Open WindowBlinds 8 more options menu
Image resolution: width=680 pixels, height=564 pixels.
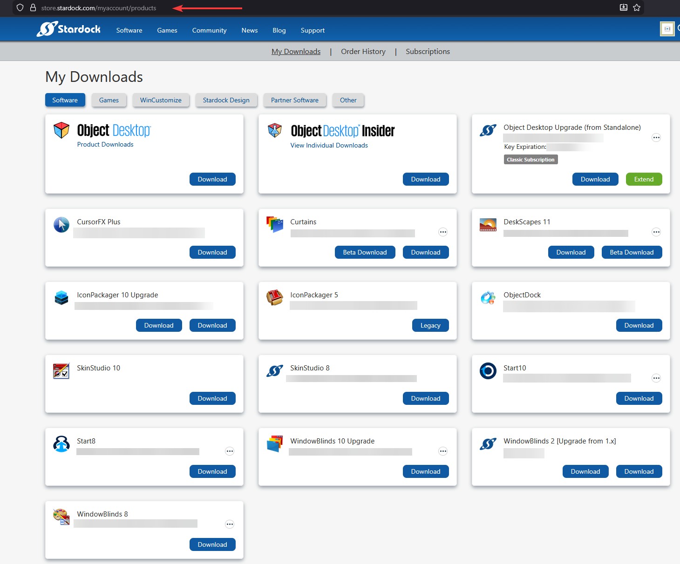coord(230,524)
